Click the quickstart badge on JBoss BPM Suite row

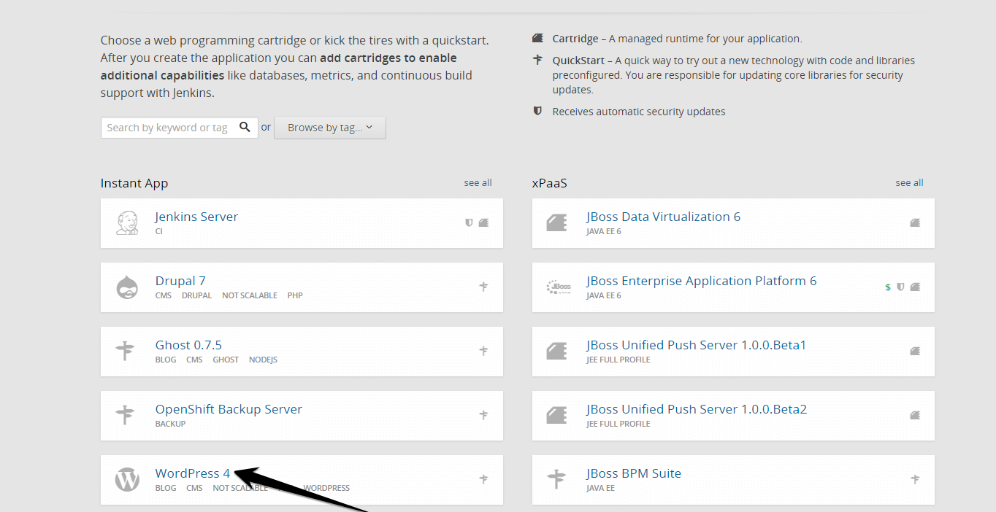pos(915,479)
